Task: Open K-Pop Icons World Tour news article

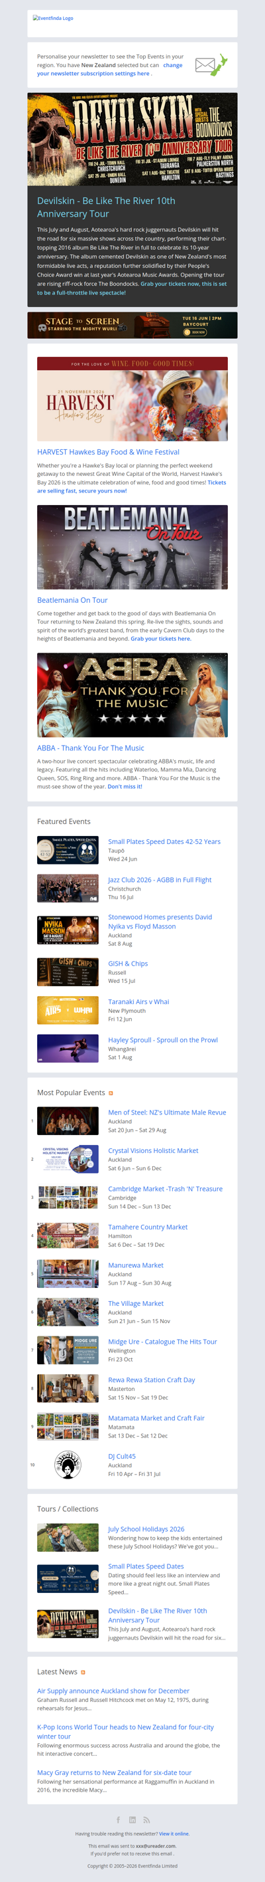Action: pos(125,1732)
